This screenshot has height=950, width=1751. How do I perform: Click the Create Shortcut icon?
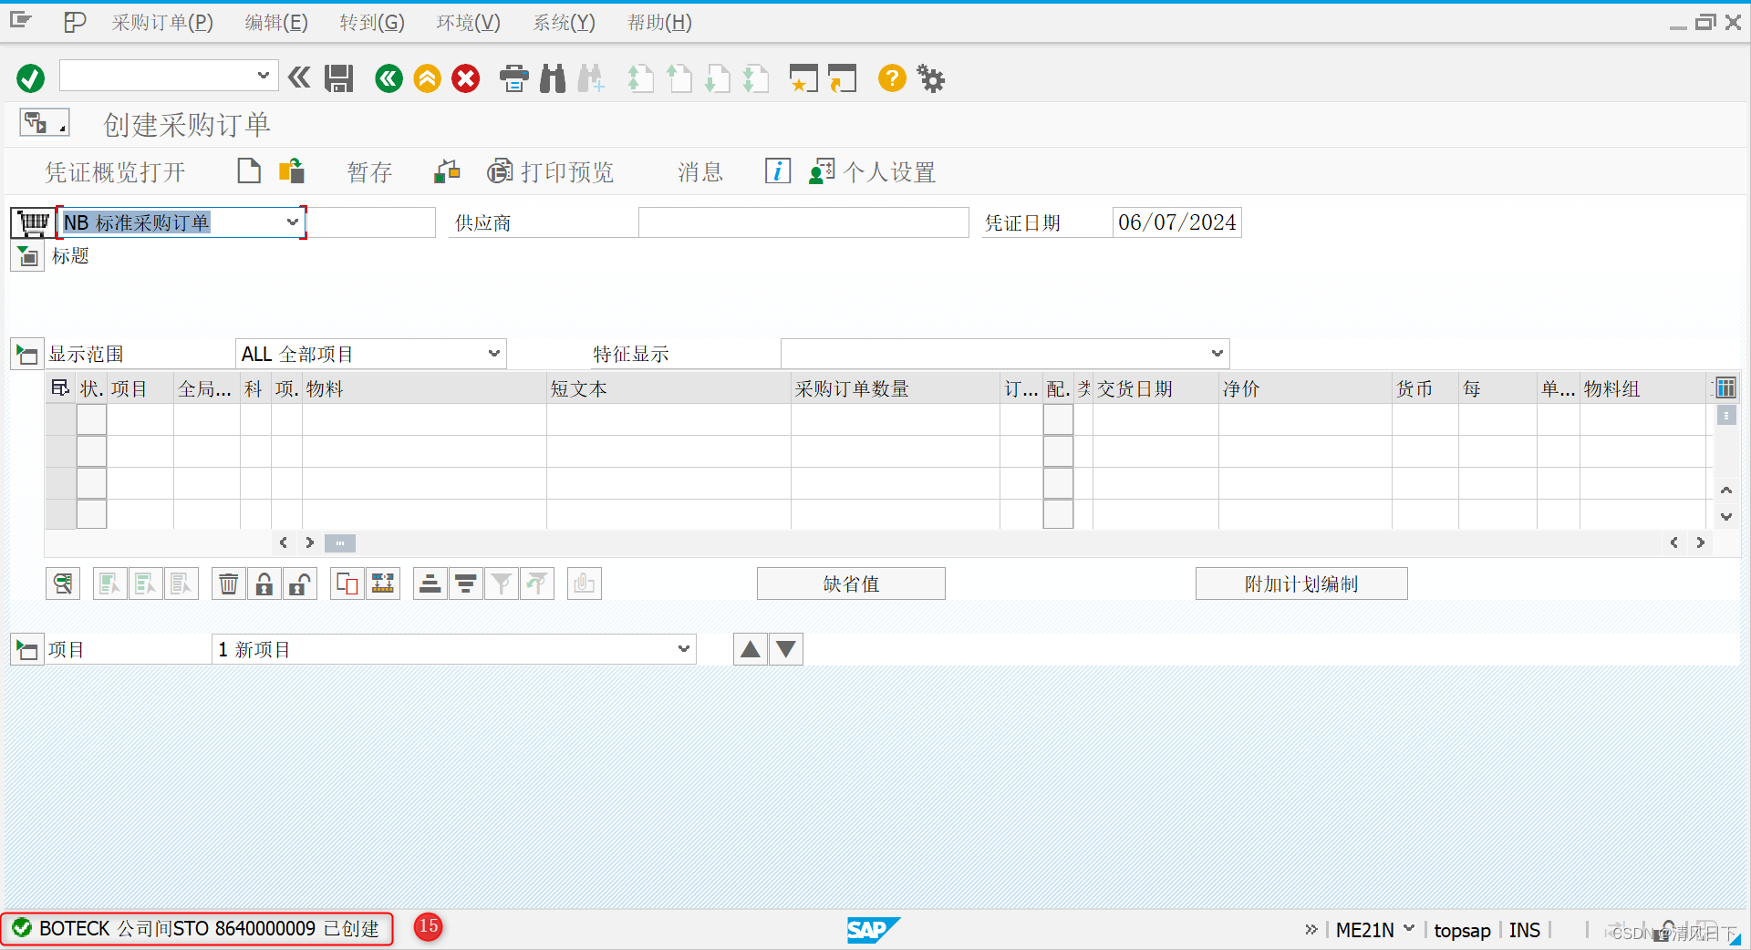tap(843, 78)
